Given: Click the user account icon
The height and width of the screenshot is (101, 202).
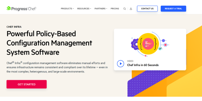Looking at the screenshot, I should click(131, 9).
